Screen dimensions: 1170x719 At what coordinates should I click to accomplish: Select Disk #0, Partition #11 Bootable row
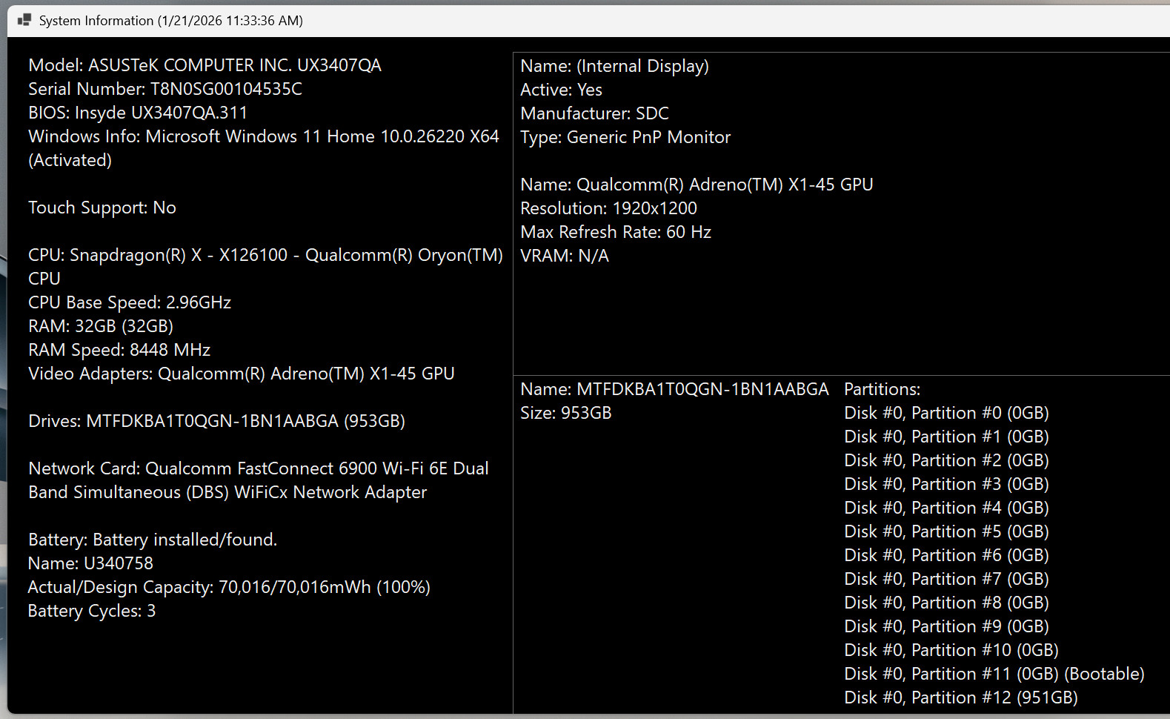coord(994,674)
